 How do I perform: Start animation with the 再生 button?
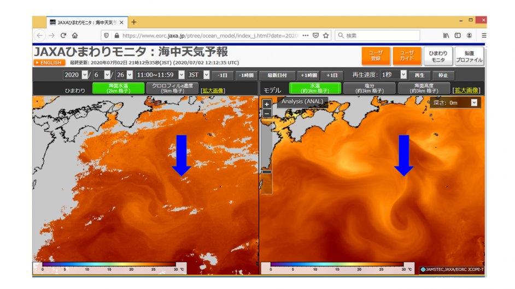tap(419, 75)
